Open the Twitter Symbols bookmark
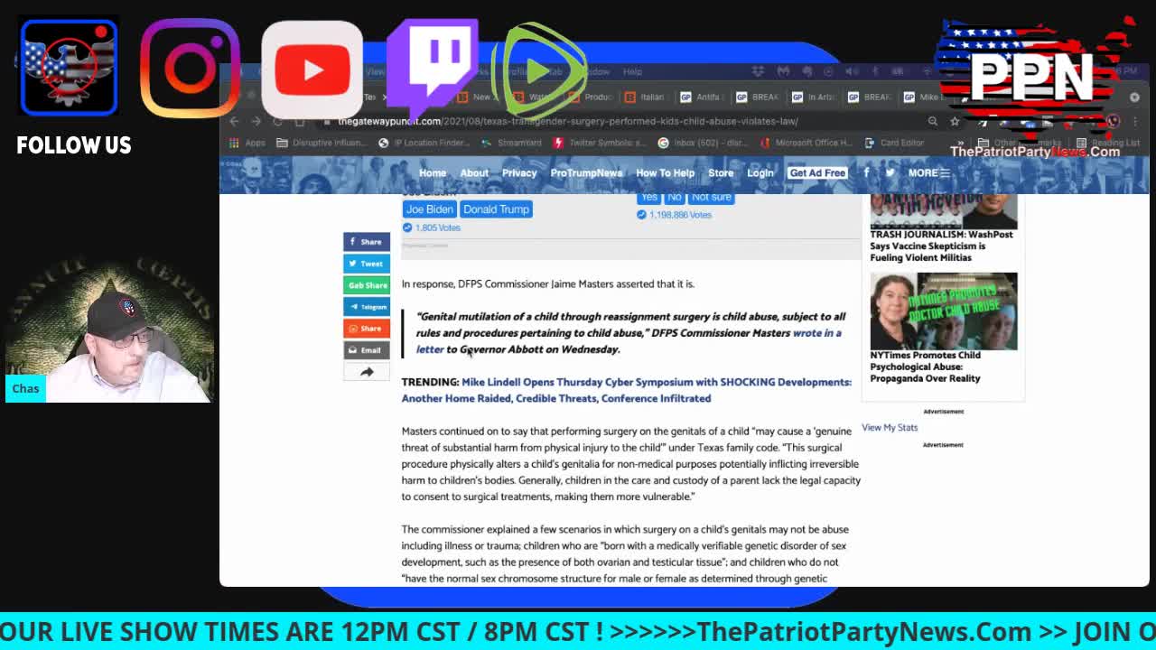This screenshot has width=1156, height=650. click(x=601, y=143)
